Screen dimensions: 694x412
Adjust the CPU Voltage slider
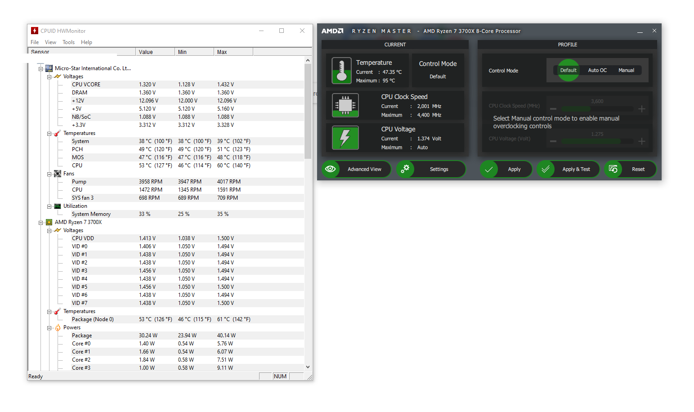(x=597, y=141)
